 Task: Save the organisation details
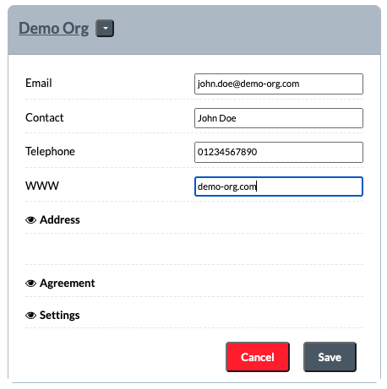[330, 357]
